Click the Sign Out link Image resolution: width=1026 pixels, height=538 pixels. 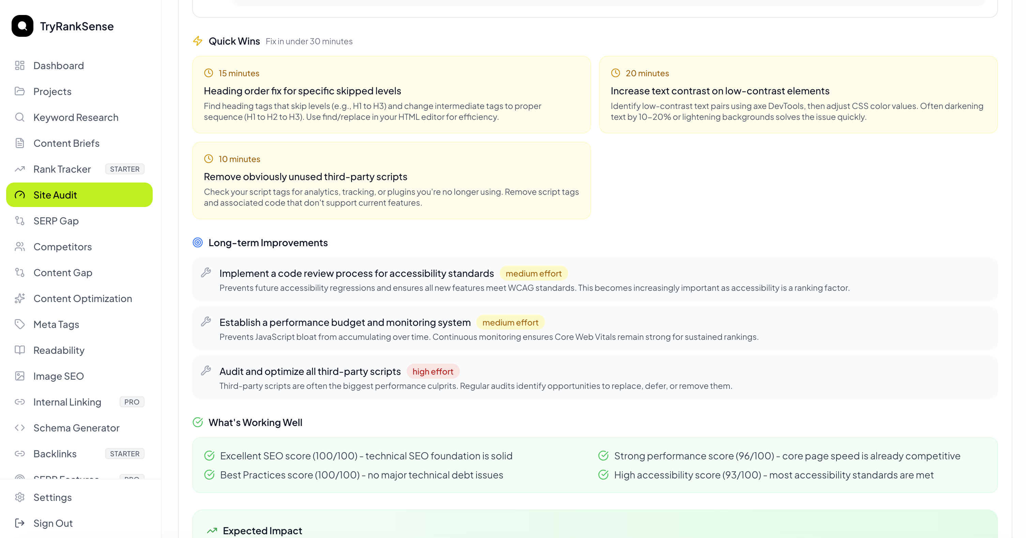tap(52, 523)
